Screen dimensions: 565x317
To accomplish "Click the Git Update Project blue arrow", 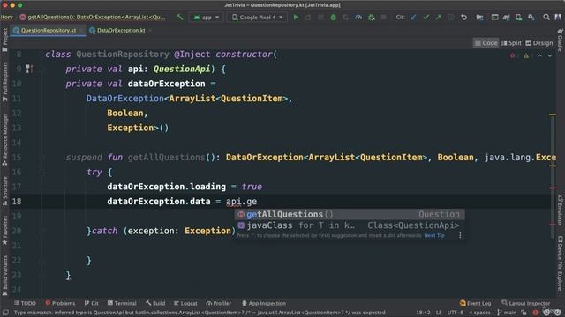I will click(x=413, y=17).
